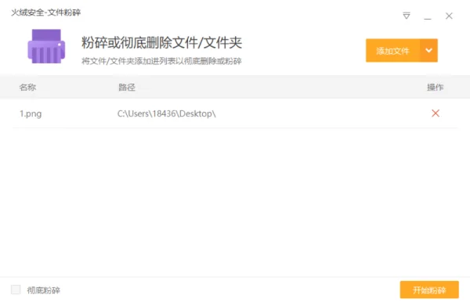The width and height of the screenshot is (470, 302).
Task: Enable the 彻底粉碎 checkbox
Action: tap(16, 289)
